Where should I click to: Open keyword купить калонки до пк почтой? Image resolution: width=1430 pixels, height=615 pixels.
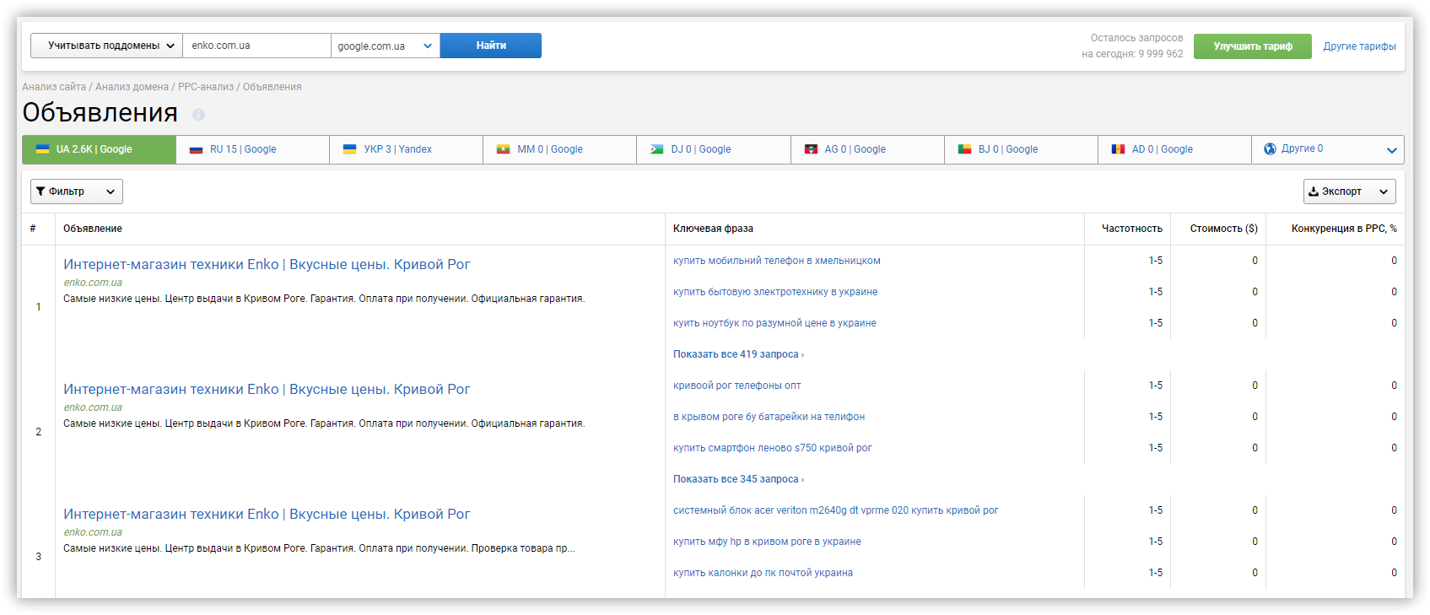[763, 573]
